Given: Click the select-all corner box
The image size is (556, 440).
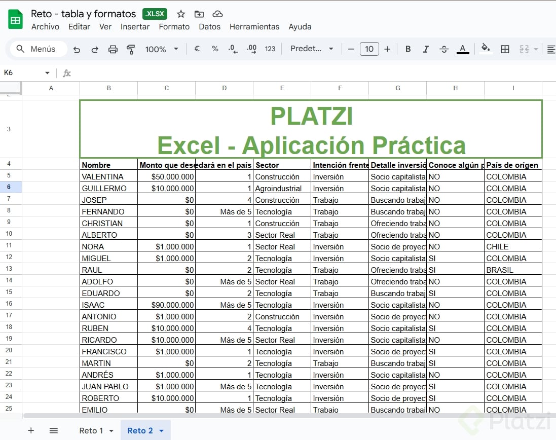Looking at the screenshot, I should coord(11,88).
